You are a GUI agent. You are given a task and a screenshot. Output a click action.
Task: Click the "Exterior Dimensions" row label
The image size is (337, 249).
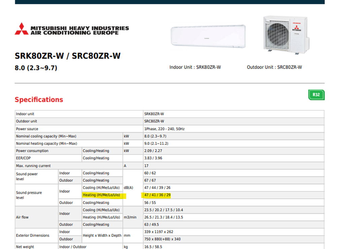[x=33, y=236]
